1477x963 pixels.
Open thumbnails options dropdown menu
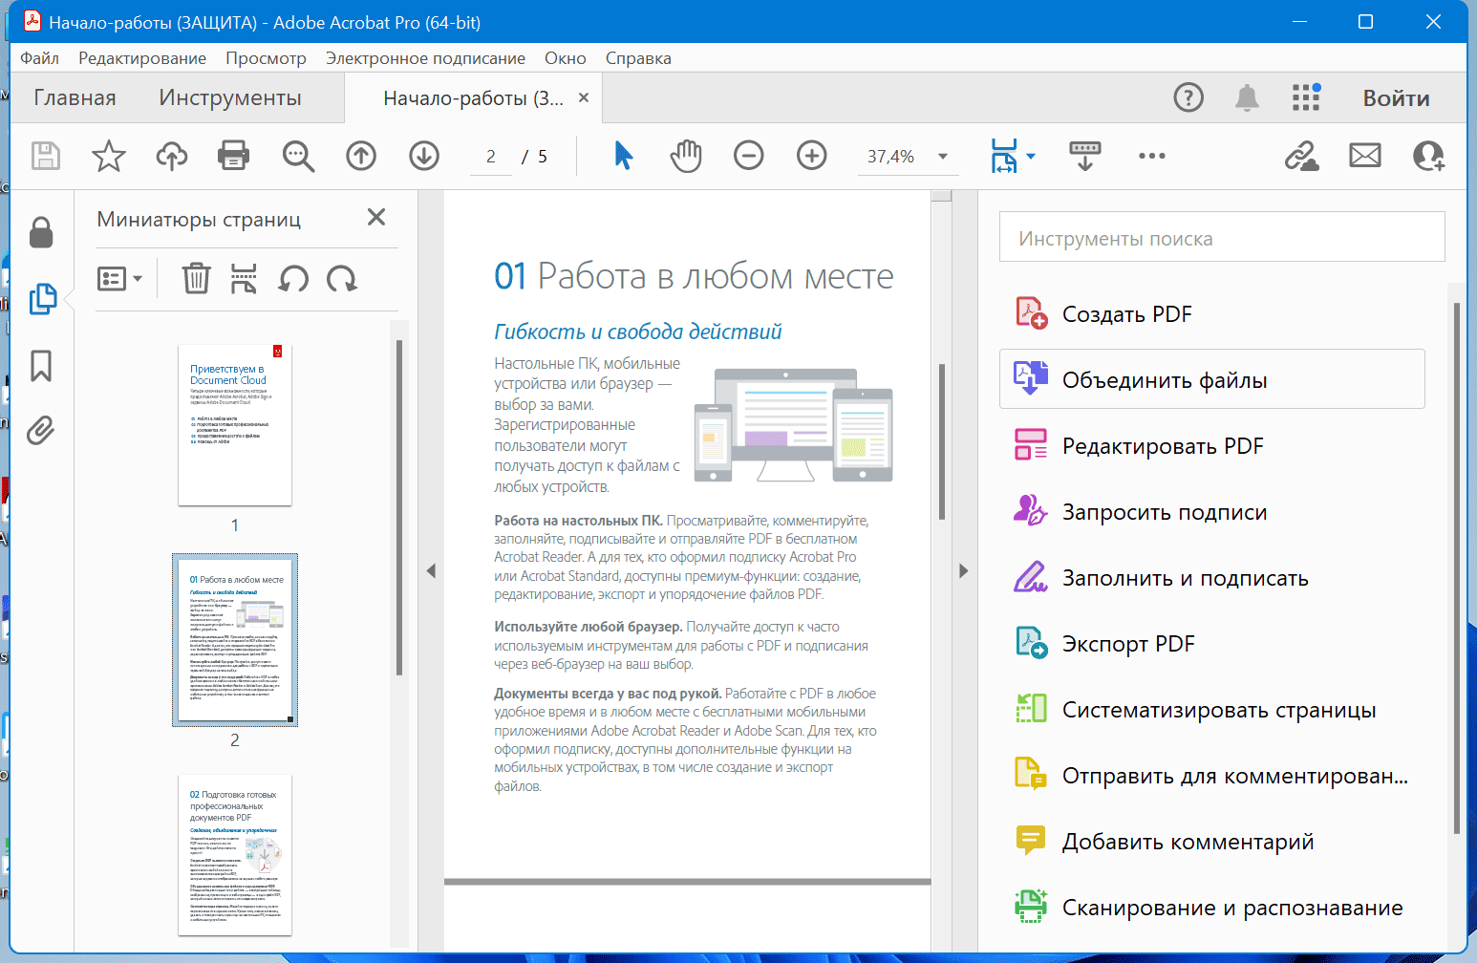pyautogui.click(x=120, y=279)
